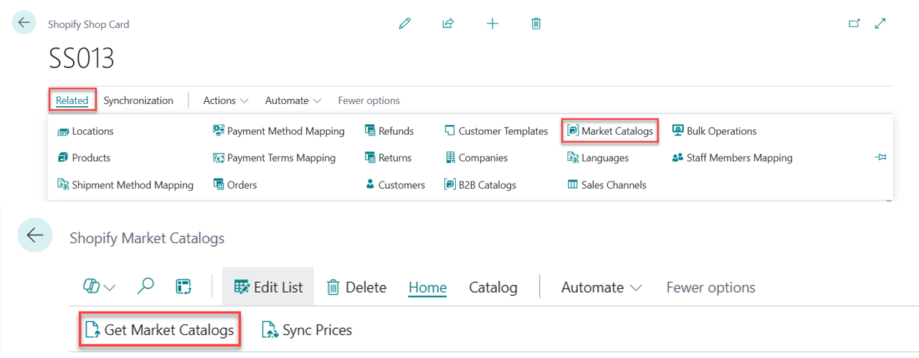Pin the Related actions bar
Screen dimensions: 919x358
point(880,157)
